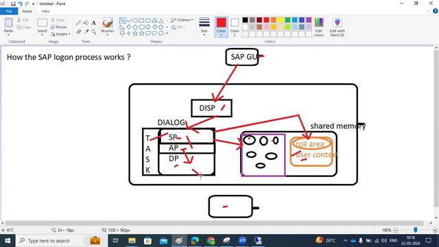439x247 pixels.
Task: Choose the Triangle shape
Action: [x=161, y=21]
